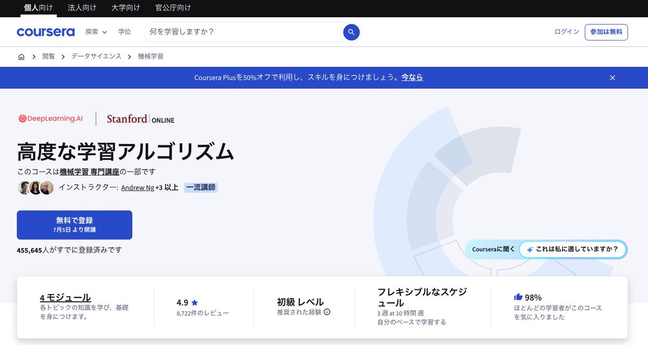This screenshot has width=648, height=345.
Task: Click the 3 週 at 10 時間 週 text
Action: [x=401, y=313]
